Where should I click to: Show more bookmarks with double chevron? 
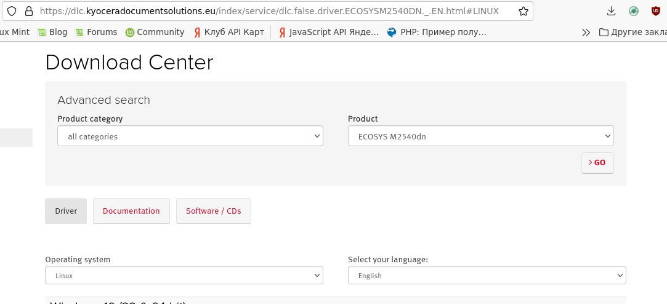[x=586, y=32]
